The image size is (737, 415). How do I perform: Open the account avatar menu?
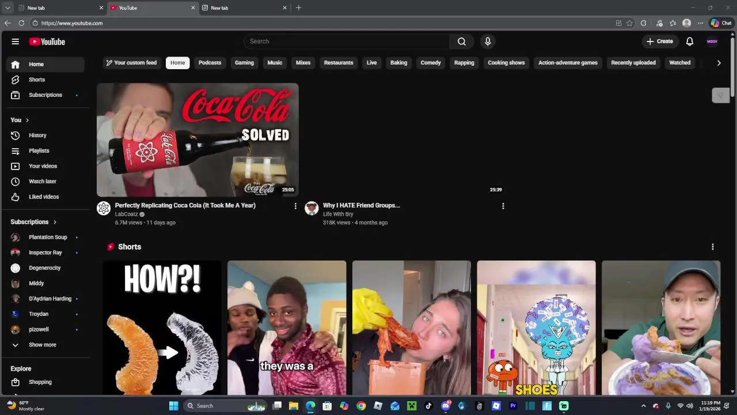coord(712,41)
